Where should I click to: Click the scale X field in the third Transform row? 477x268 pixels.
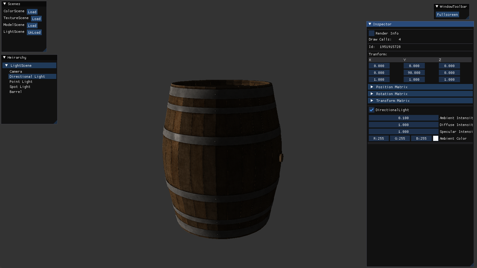[x=379, y=80]
